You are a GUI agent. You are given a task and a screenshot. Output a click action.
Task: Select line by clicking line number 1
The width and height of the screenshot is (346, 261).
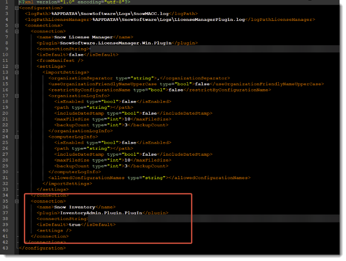pyautogui.click(x=6, y=2)
